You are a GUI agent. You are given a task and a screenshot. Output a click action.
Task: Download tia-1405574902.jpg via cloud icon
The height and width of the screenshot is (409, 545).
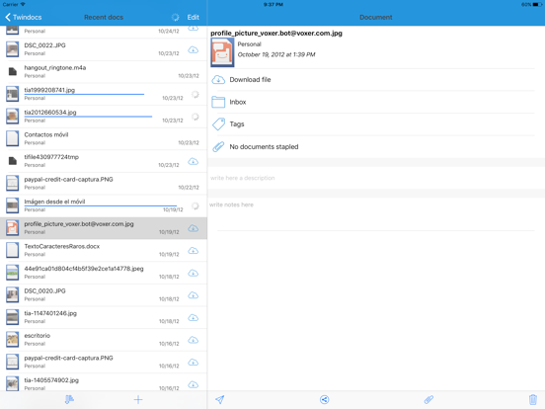pyautogui.click(x=193, y=384)
